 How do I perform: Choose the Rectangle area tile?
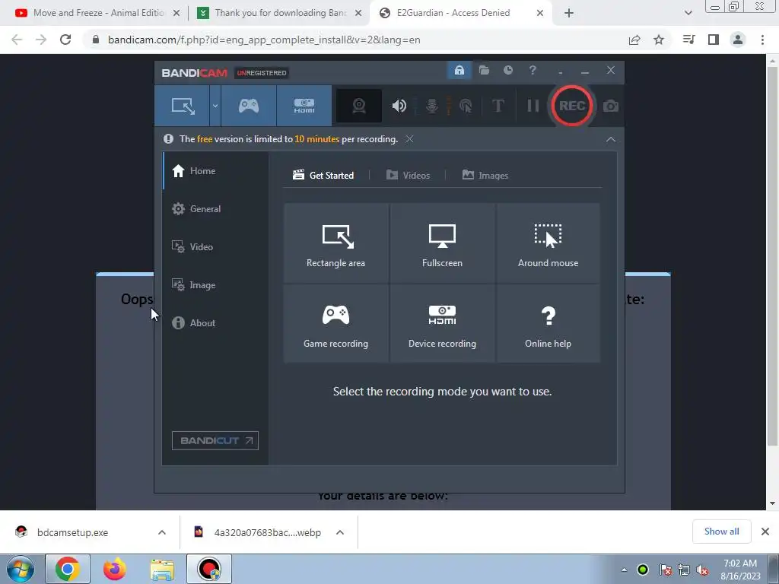pyautogui.click(x=335, y=243)
